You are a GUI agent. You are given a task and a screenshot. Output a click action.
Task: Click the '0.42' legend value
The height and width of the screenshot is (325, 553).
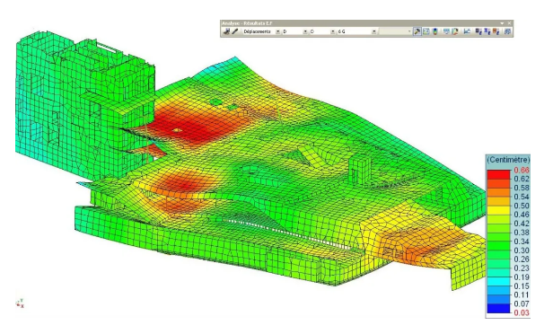(x=522, y=224)
